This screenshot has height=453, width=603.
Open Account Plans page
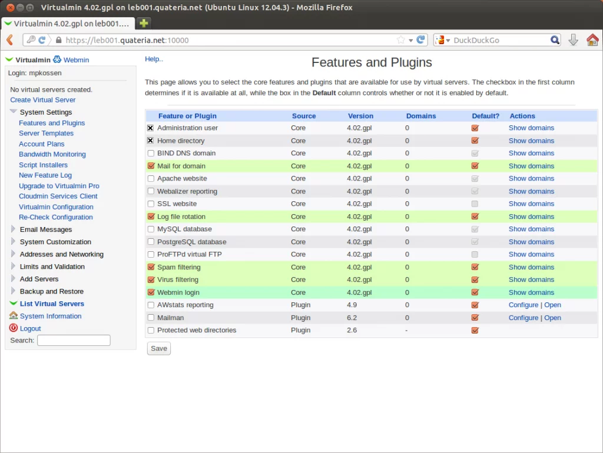[x=42, y=144]
